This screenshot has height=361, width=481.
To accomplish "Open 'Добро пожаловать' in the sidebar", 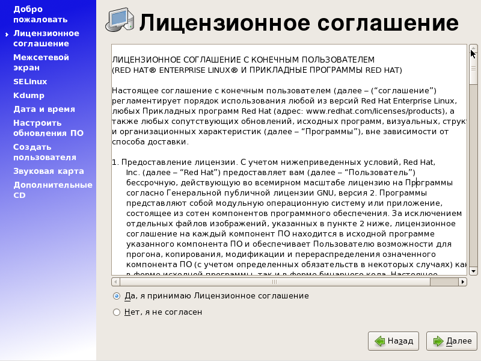I will 36,14.
